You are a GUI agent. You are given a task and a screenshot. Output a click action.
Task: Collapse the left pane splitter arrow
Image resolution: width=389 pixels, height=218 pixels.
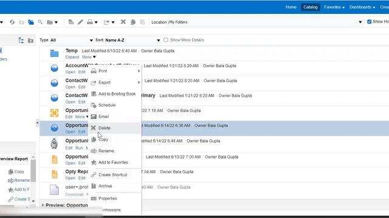point(38,122)
